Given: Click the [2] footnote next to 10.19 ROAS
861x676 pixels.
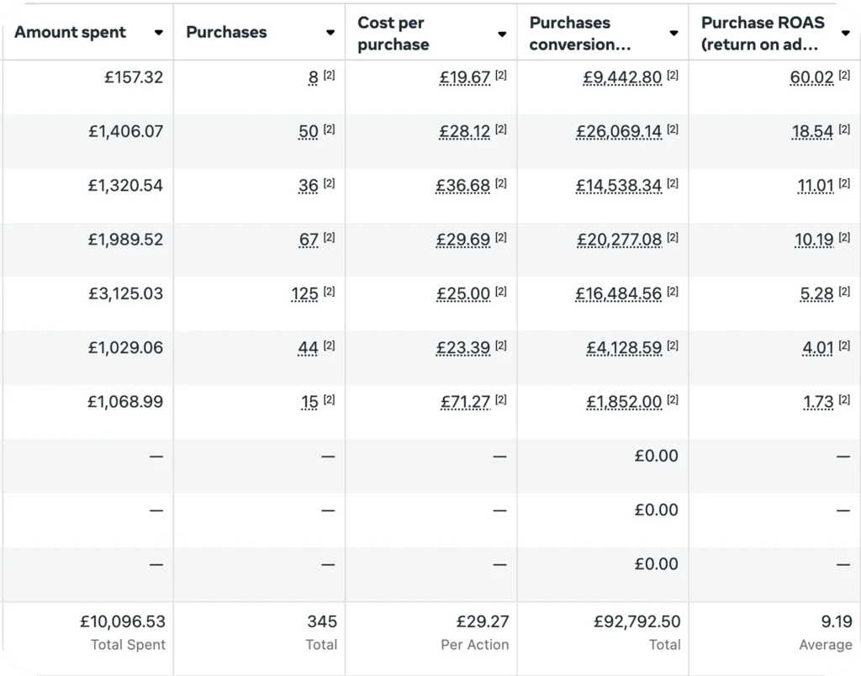Looking at the screenshot, I should click(x=844, y=238).
